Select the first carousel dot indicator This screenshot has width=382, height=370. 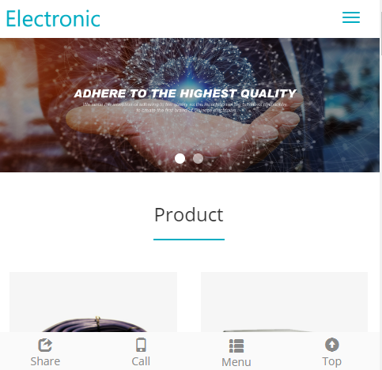pos(180,158)
